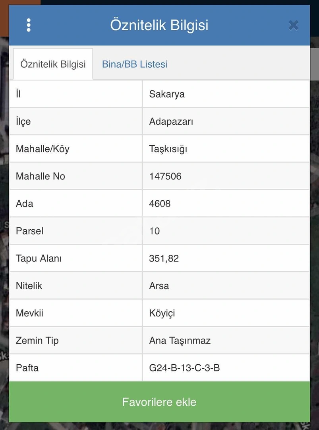Screen dimensions: 319x430
Task: Close the Öznitelik Bilgisi dialog
Action: click(x=294, y=25)
